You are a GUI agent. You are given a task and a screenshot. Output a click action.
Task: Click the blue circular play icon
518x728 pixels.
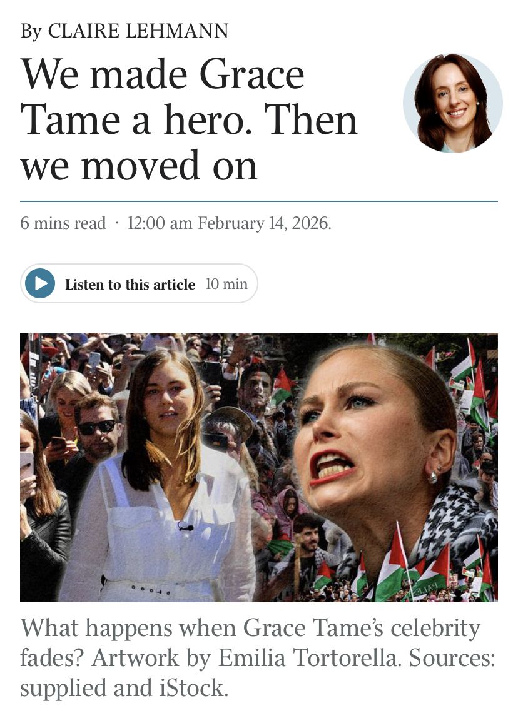point(40,284)
